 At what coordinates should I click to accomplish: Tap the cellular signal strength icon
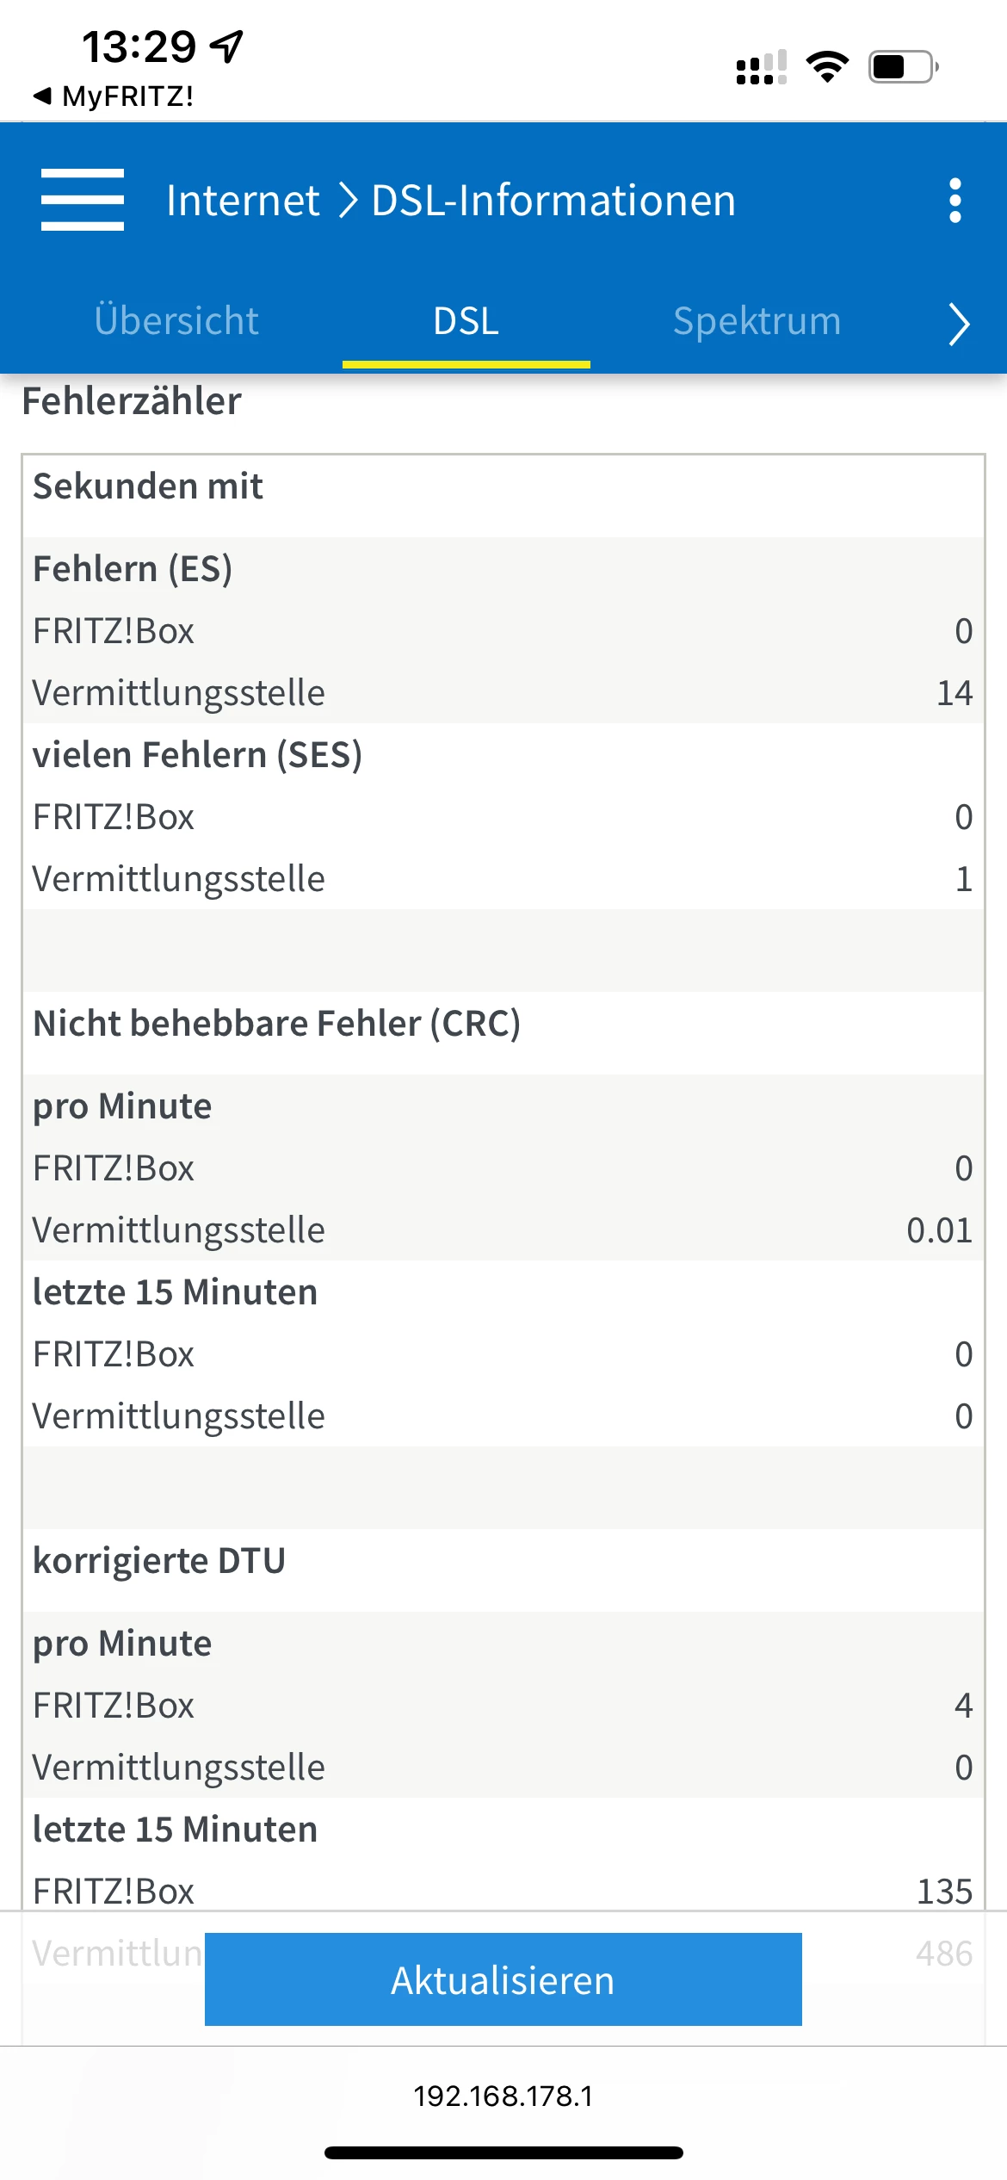coord(761,67)
